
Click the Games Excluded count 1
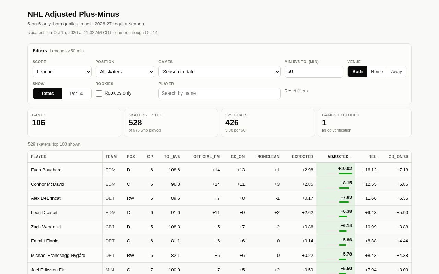(x=324, y=123)
